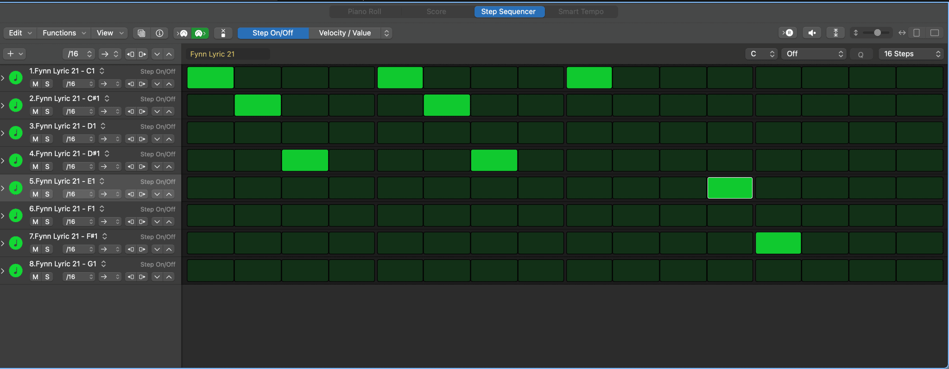Open edit mode selector arrows next to Velocity / Value
Image resolution: width=949 pixels, height=369 pixels.
[386, 33]
